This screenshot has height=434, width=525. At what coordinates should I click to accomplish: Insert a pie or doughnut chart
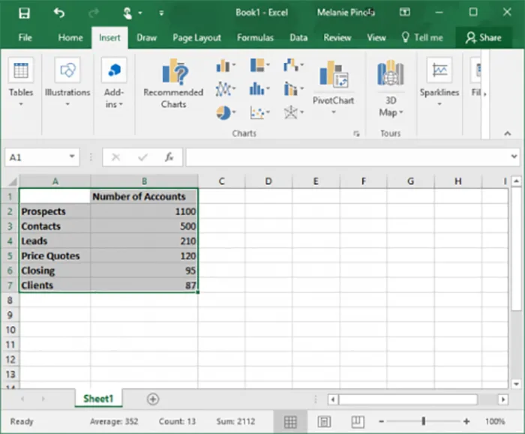224,112
